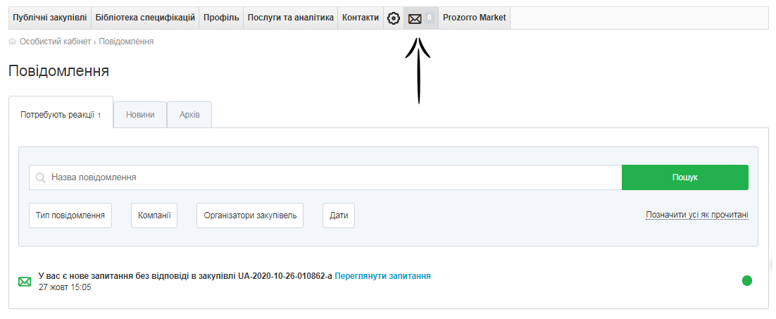The height and width of the screenshot is (319, 776).
Task: Go to Prozorro Market menu item
Action: click(x=474, y=18)
